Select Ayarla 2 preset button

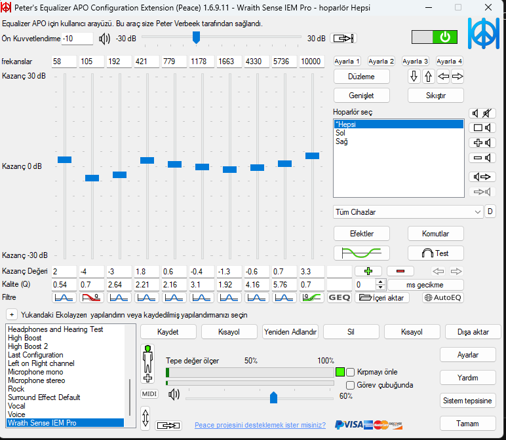pyautogui.click(x=381, y=62)
